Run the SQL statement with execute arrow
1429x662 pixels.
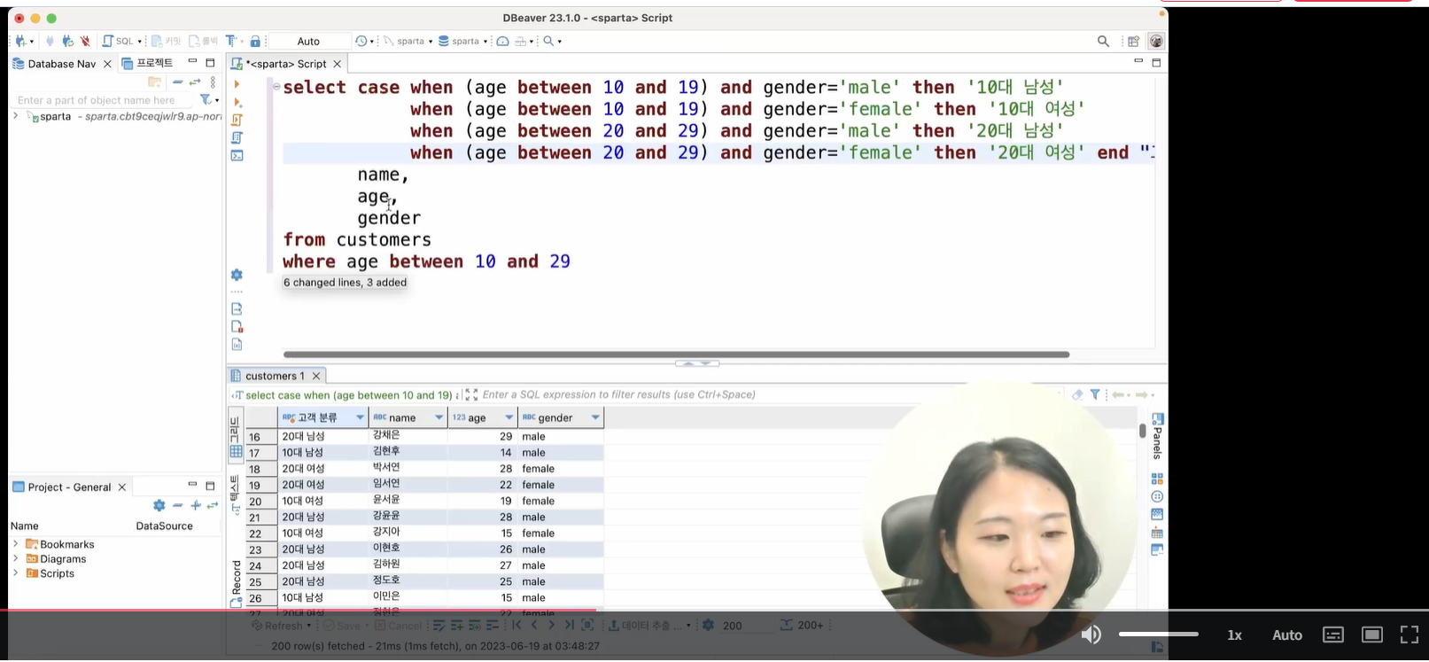(237, 84)
